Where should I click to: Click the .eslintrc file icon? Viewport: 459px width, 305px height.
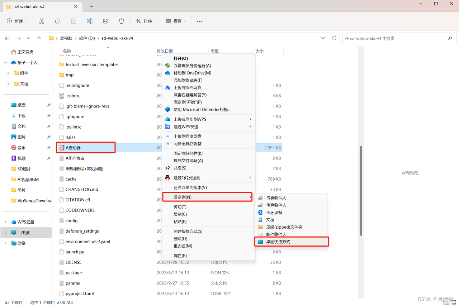(62, 96)
